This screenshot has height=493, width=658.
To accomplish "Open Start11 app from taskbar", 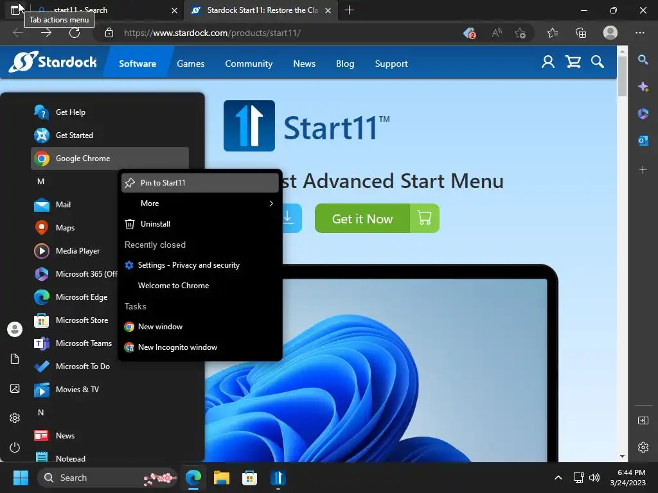I will tap(278, 478).
